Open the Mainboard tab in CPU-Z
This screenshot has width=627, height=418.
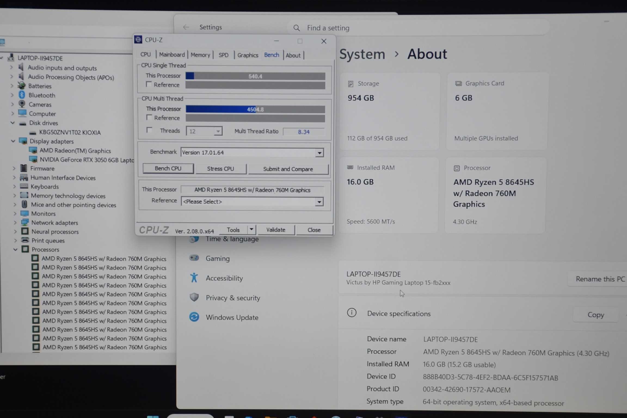pyautogui.click(x=172, y=55)
